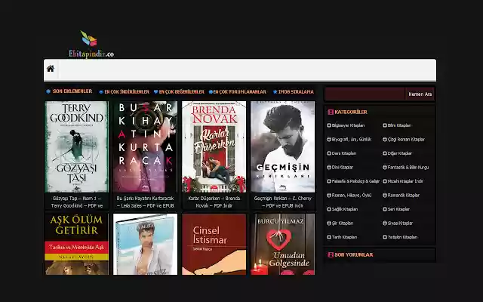Open the En Çok Beğenilenler tab
Image resolution: width=483 pixels, height=302 pixels.
pos(181,92)
